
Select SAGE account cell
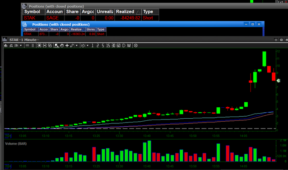(55, 18)
